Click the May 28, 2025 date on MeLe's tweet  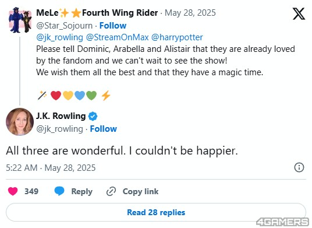190,13
